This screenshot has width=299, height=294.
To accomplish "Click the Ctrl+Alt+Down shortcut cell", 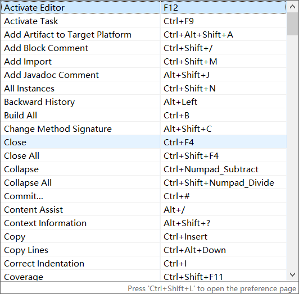I will [x=223, y=250].
